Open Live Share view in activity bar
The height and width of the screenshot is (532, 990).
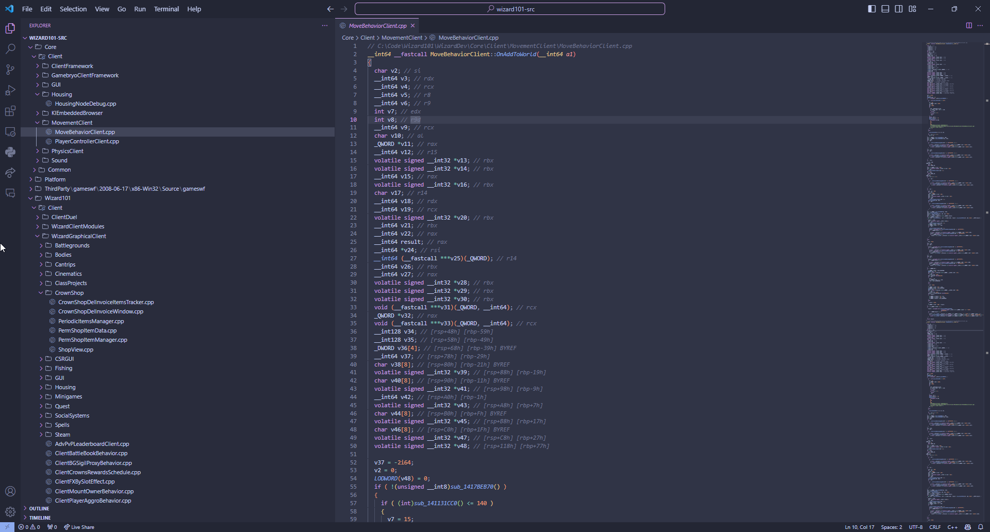[10, 173]
